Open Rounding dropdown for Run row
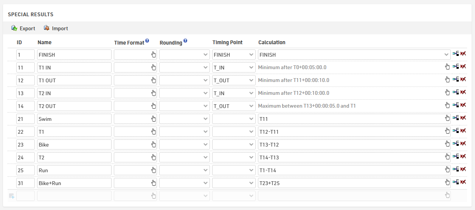This screenshot has width=475, height=210. [184, 170]
